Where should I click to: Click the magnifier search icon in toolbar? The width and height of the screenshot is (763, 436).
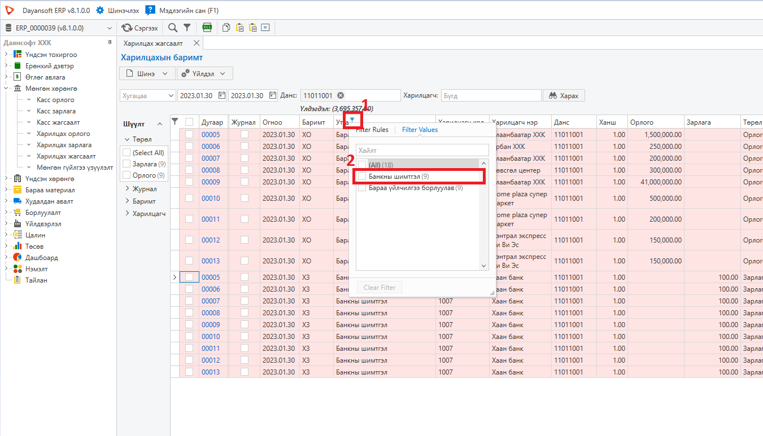pyautogui.click(x=173, y=28)
